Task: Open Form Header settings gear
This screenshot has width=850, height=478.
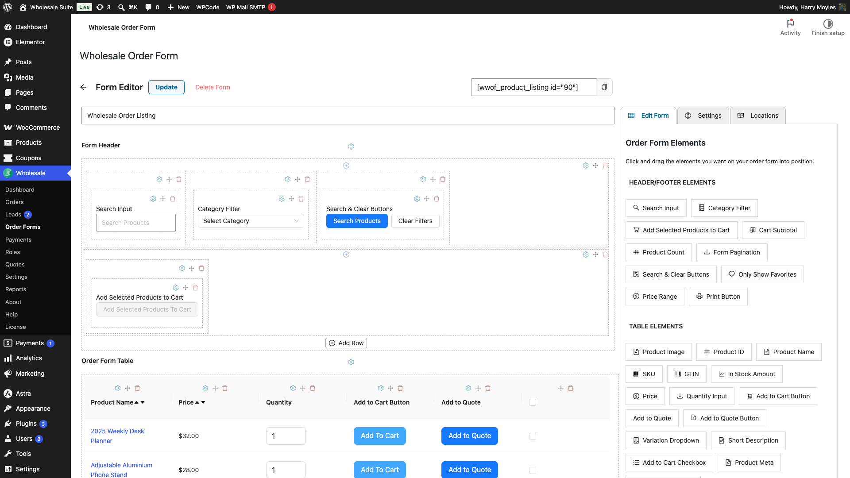Action: coord(351,146)
